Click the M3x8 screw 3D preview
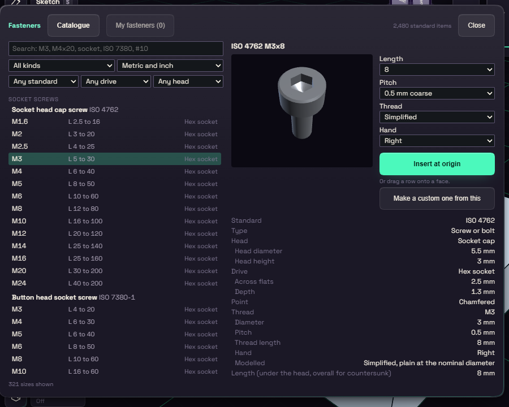This screenshot has height=407, width=509. pos(302,111)
